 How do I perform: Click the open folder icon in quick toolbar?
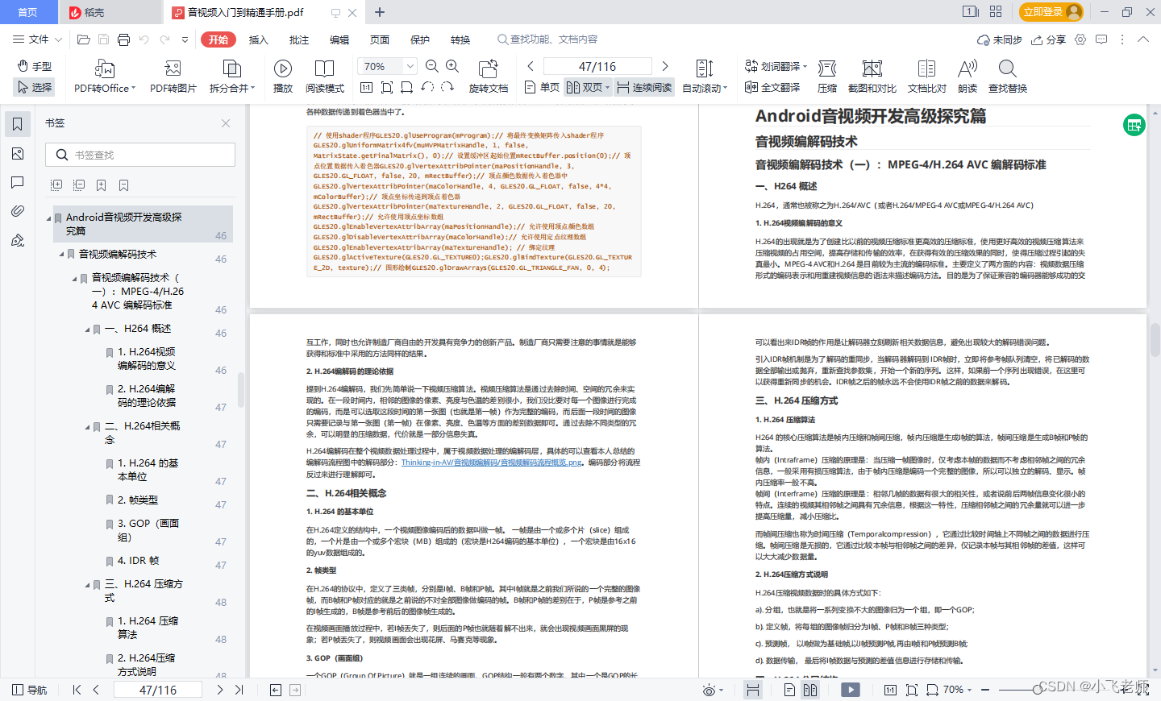point(83,39)
